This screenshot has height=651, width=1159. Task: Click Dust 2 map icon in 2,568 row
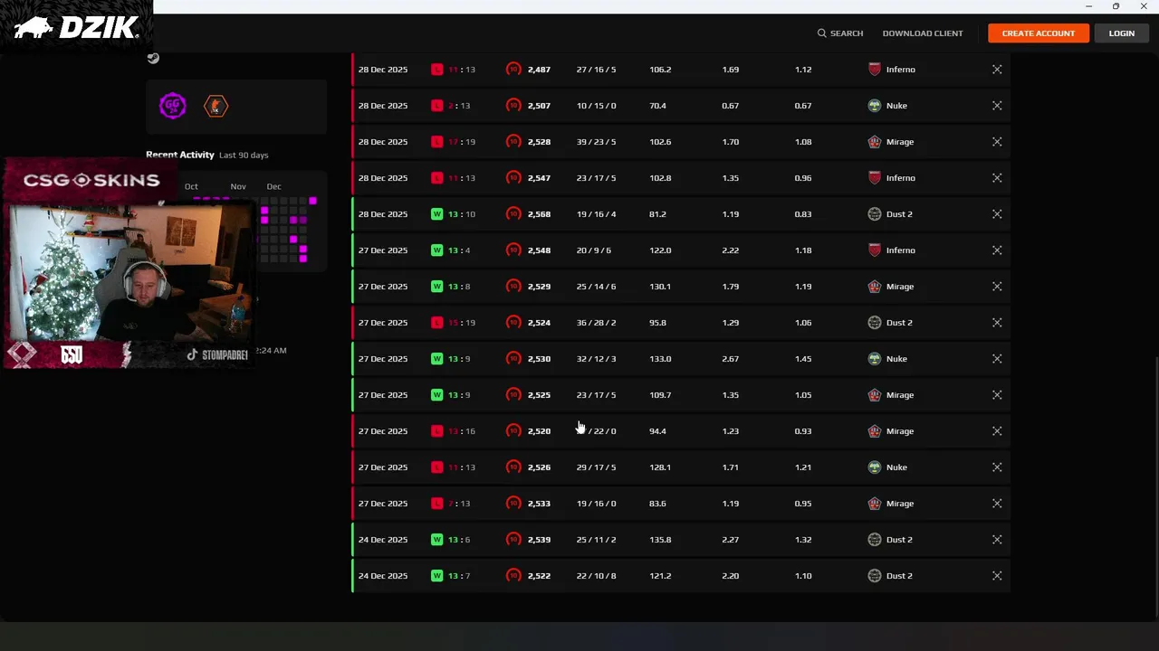point(875,214)
